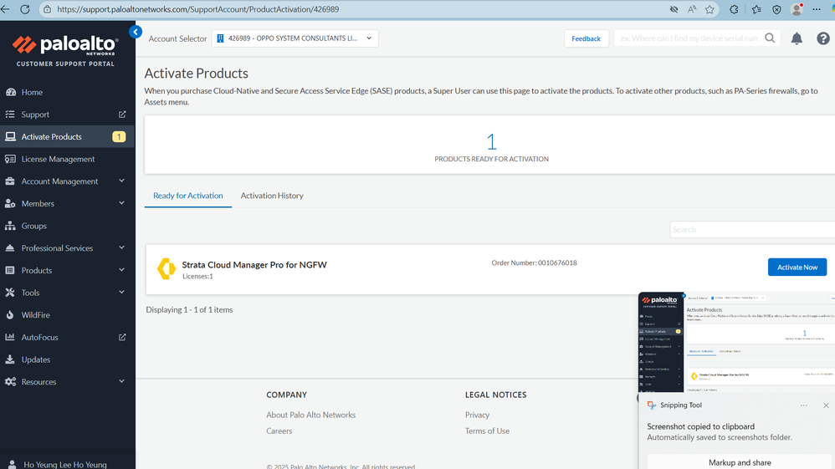
Task: Switch to Activation History tab
Action: click(x=272, y=196)
